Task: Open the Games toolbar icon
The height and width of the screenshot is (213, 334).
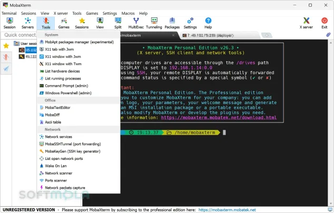Action: [64, 23]
